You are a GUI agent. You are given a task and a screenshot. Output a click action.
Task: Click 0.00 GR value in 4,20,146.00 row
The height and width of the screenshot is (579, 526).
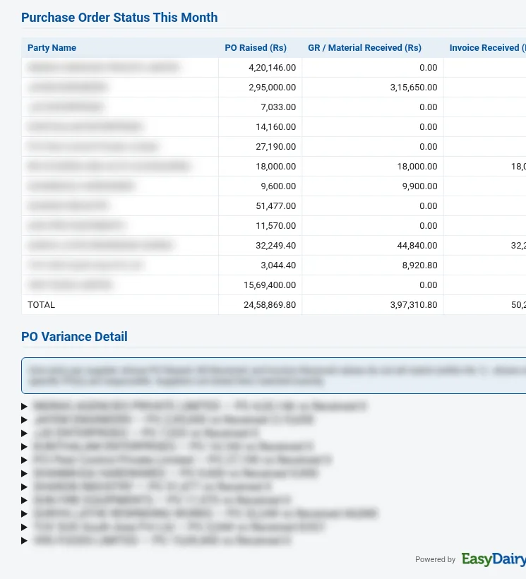click(x=428, y=68)
